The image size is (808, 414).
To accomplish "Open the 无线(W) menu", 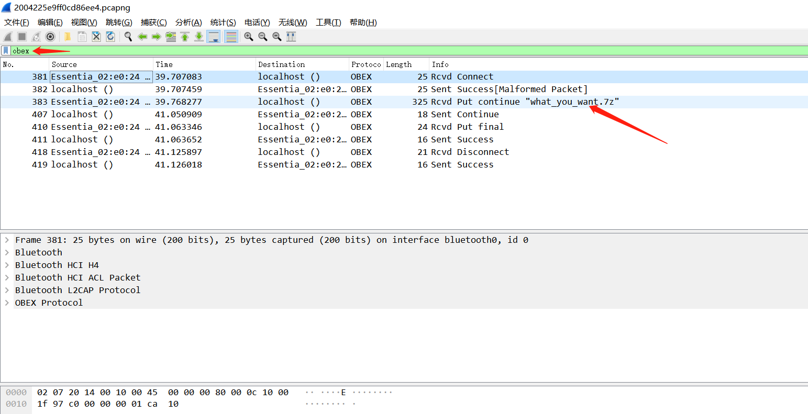I will click(292, 22).
